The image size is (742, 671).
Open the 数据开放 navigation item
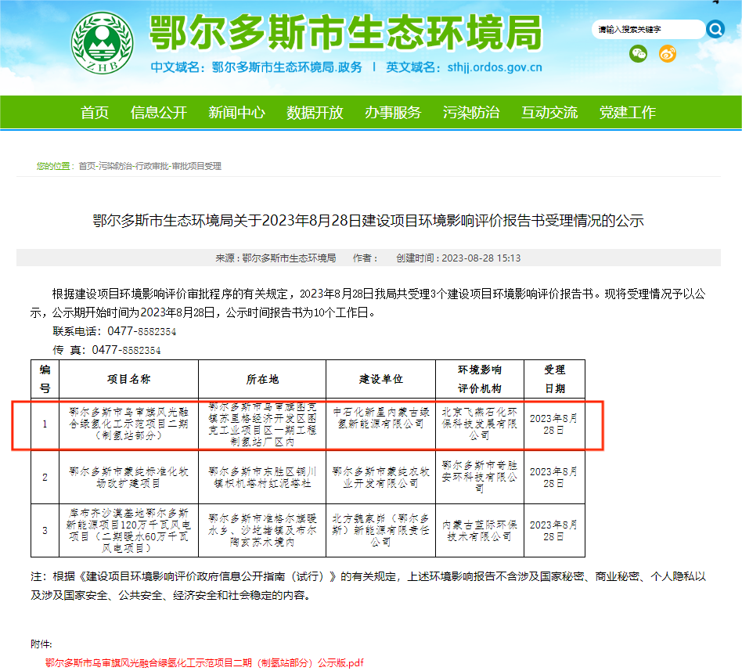pos(315,113)
